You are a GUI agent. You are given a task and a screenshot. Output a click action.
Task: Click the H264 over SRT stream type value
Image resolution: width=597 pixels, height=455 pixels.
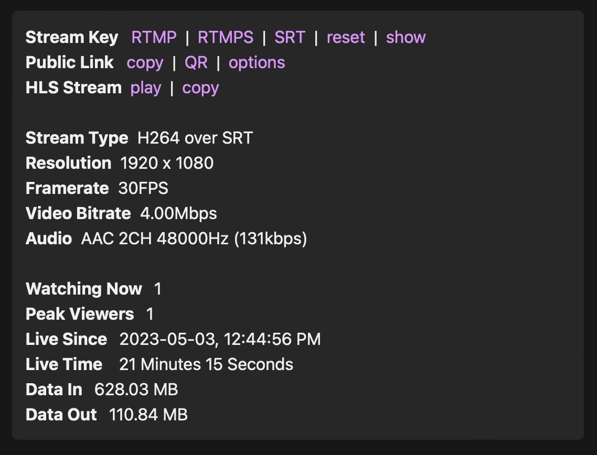coord(195,138)
